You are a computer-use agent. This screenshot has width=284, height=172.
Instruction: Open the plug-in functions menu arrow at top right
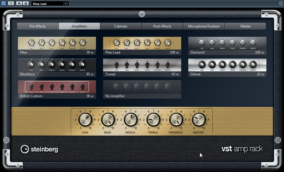pyautogui.click(x=281, y=3)
